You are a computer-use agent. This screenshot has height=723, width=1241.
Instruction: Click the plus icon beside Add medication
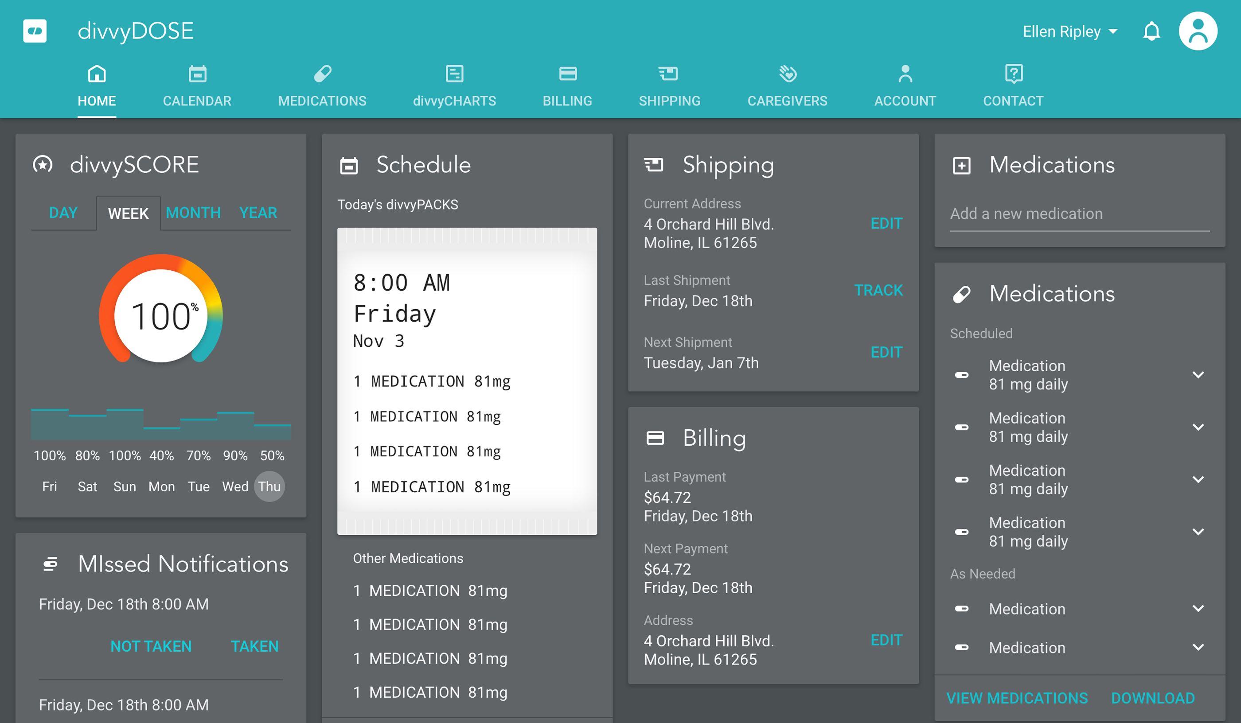coord(961,165)
